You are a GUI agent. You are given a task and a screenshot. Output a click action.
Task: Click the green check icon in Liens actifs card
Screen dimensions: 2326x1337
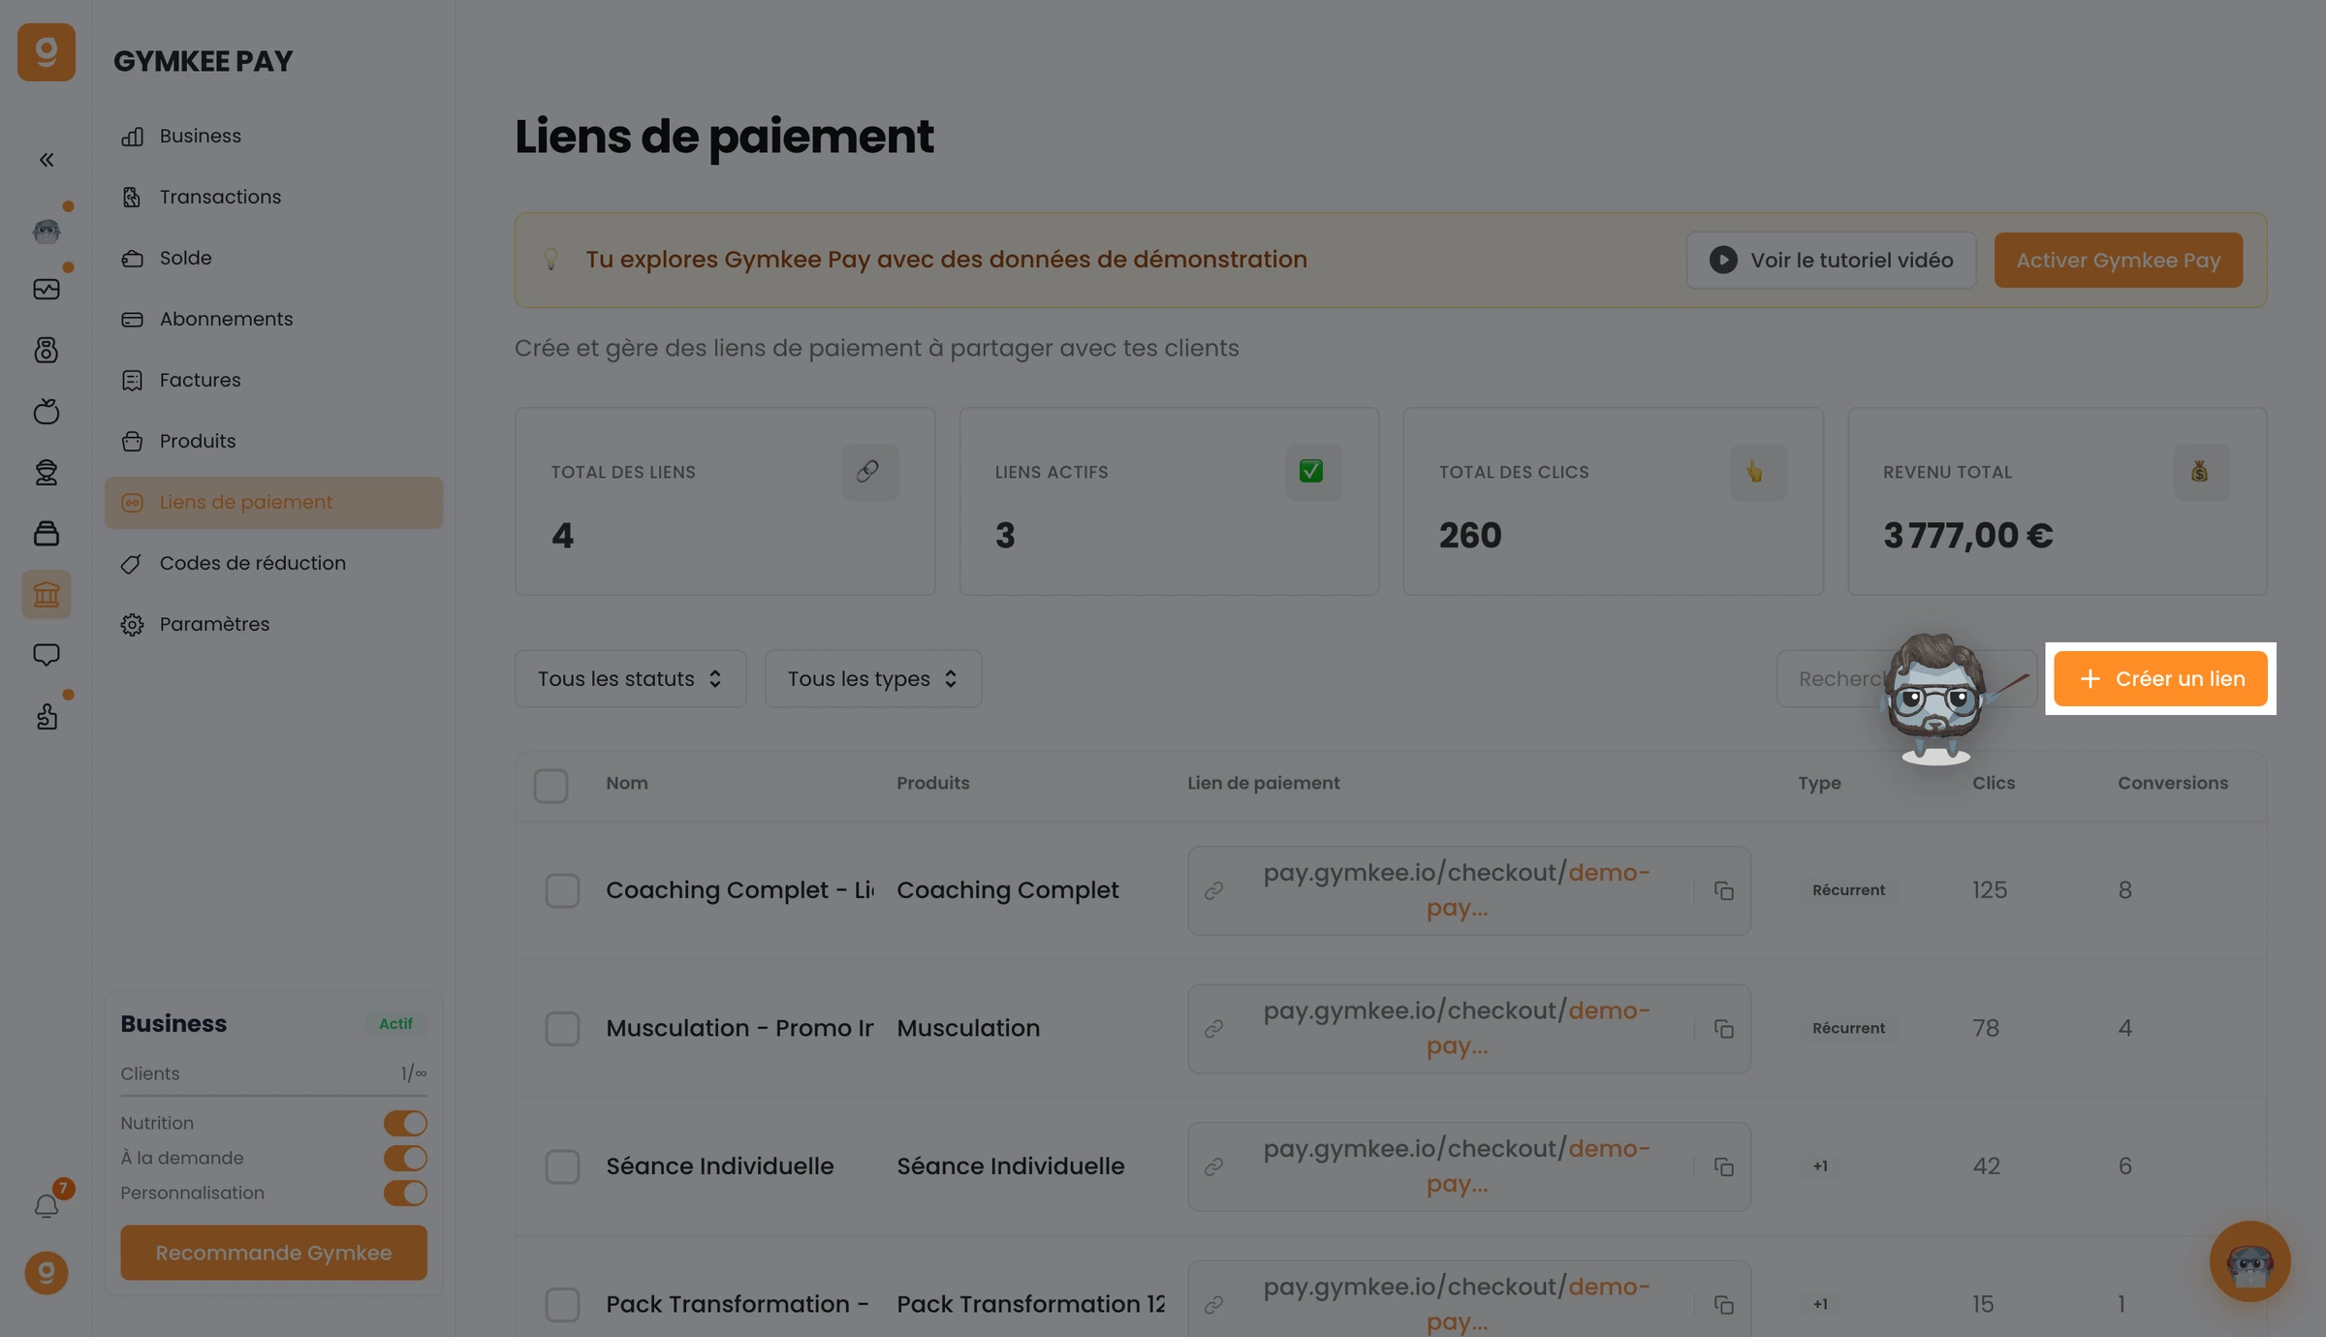1313,472
